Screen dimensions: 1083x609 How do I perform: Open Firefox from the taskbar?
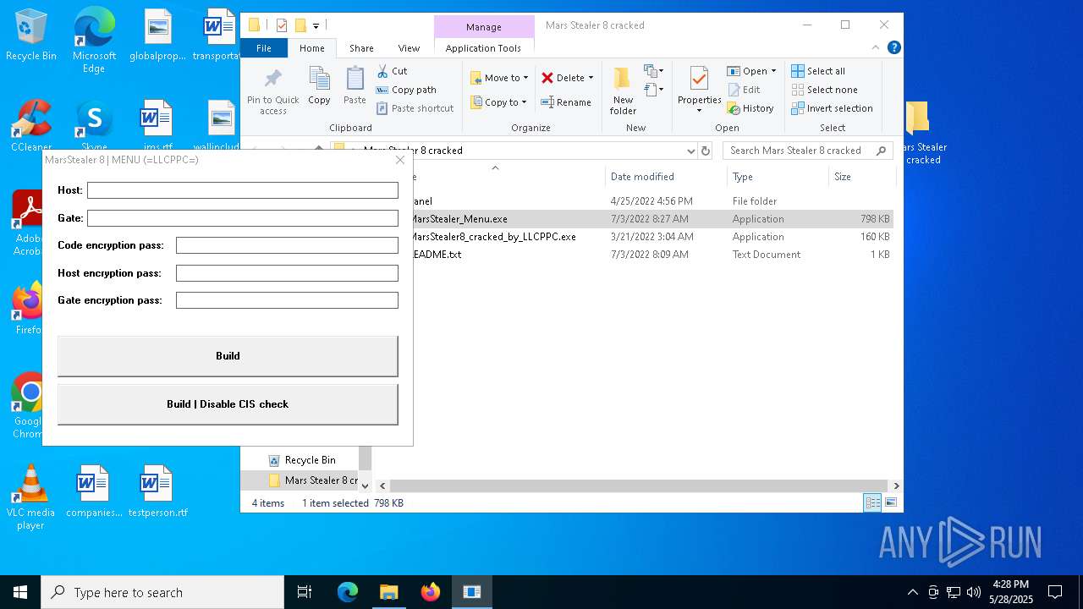(430, 592)
